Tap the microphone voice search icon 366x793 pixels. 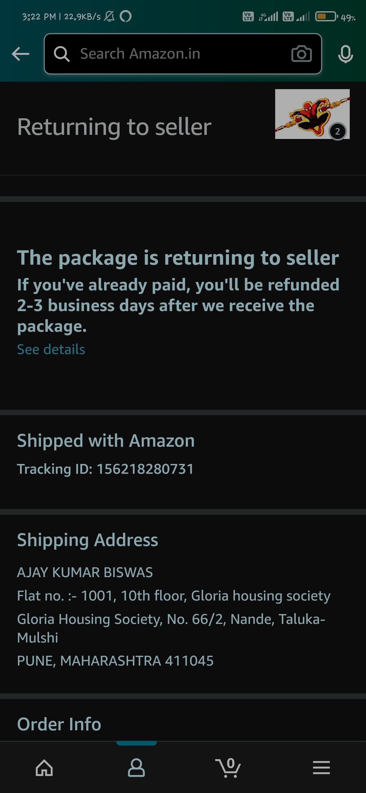coord(345,54)
